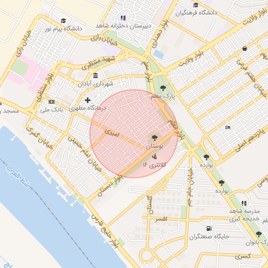
Task: Click the Abadan Municipality building icon
Action: click(95, 75)
